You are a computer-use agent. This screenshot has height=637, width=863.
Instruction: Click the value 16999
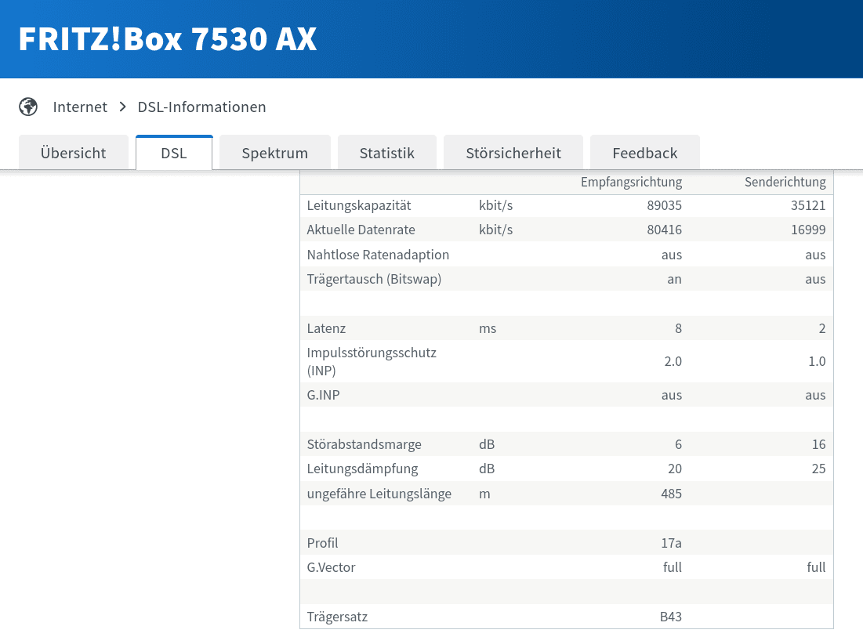click(x=808, y=230)
